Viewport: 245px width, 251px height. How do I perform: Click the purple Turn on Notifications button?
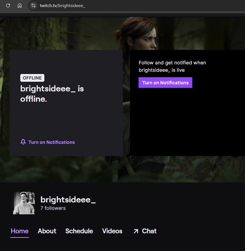tap(165, 83)
